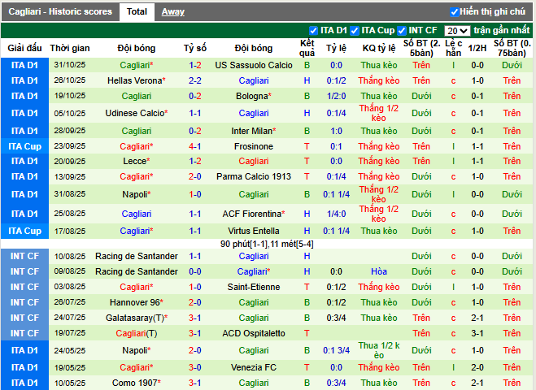Open ACF Fiorentina team link

point(254,214)
